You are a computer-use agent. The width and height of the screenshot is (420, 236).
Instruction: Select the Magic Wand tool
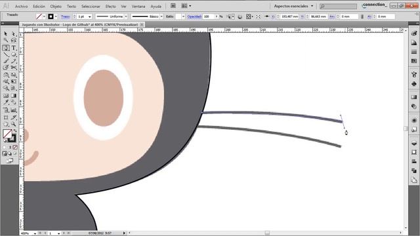(6, 41)
